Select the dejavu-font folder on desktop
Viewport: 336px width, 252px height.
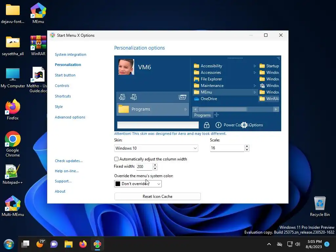tap(13, 13)
